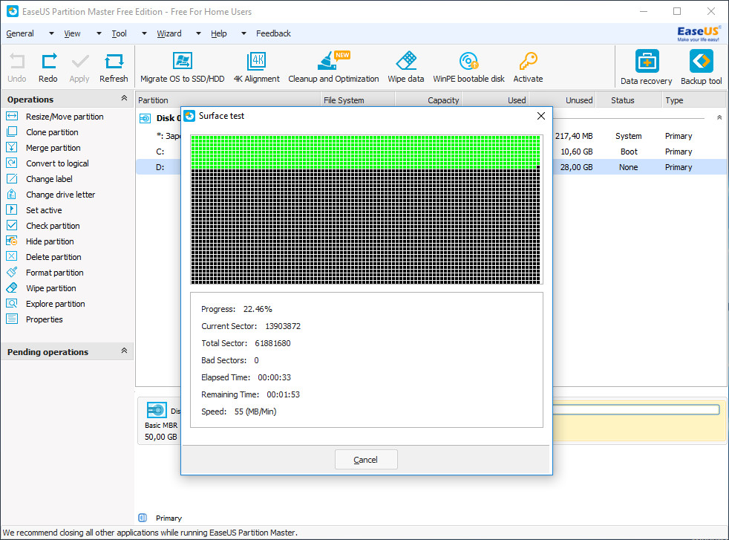This screenshot has height=540, width=729.
Task: Click the Feedback menu item
Action: (x=273, y=33)
